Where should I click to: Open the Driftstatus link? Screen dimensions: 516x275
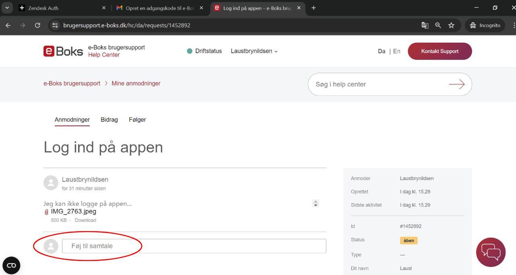(x=208, y=51)
